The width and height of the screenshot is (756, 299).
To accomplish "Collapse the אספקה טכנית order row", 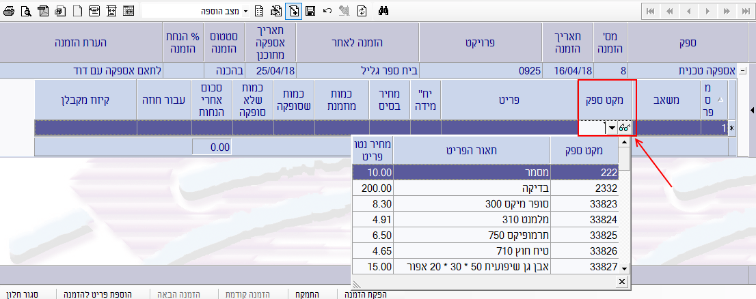I will tap(743, 70).
